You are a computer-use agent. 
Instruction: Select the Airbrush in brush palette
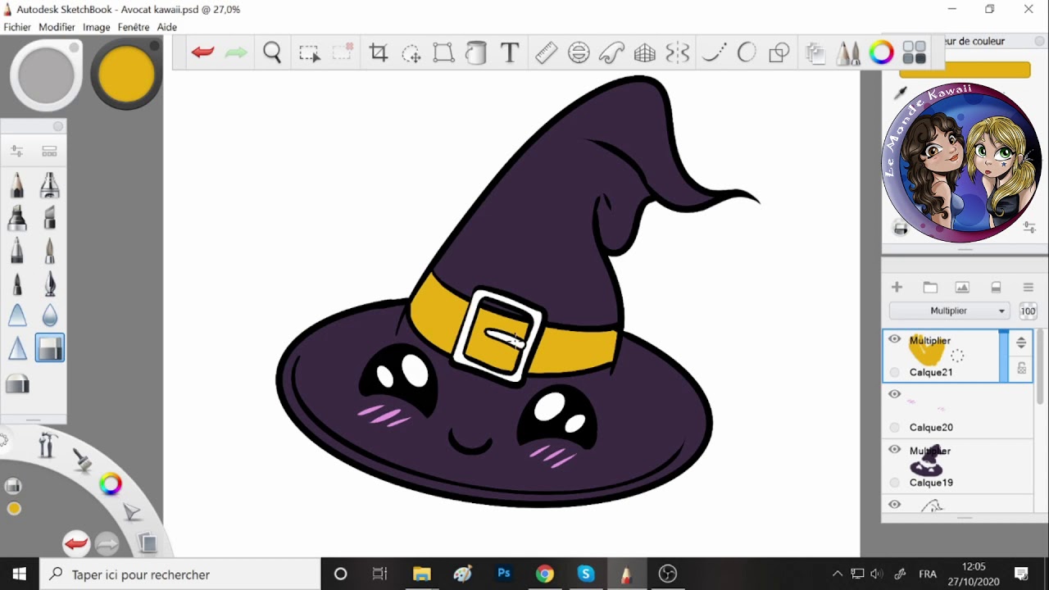[50, 185]
